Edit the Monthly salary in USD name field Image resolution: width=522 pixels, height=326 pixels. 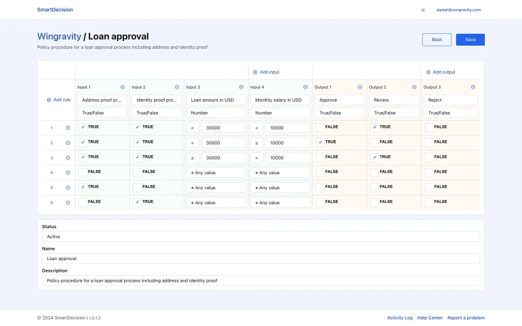pos(280,100)
